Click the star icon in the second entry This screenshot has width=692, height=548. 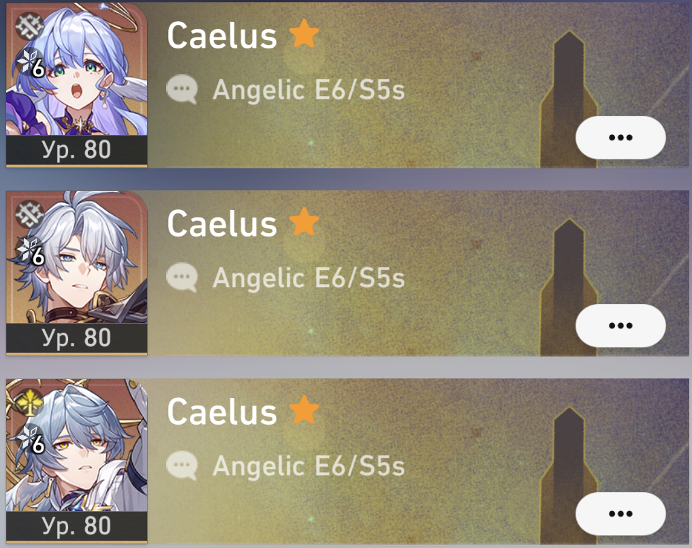click(304, 222)
